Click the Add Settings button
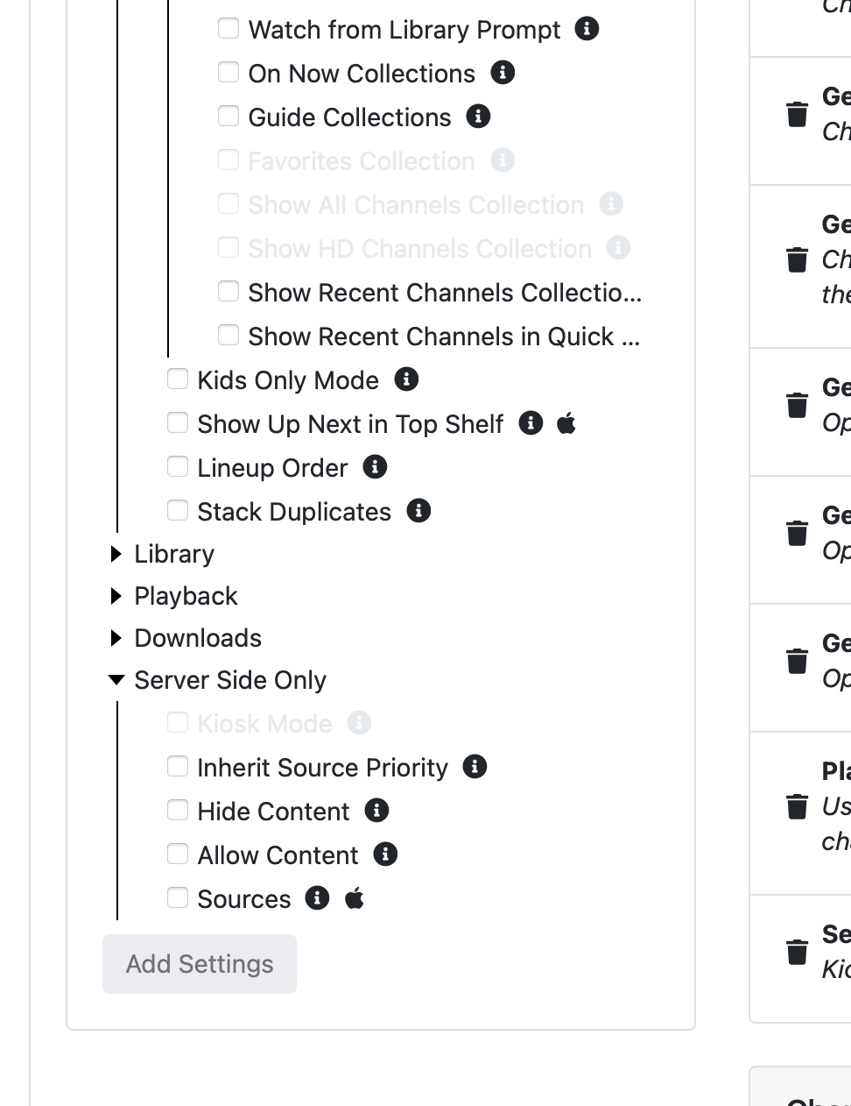851x1106 pixels. click(x=200, y=964)
